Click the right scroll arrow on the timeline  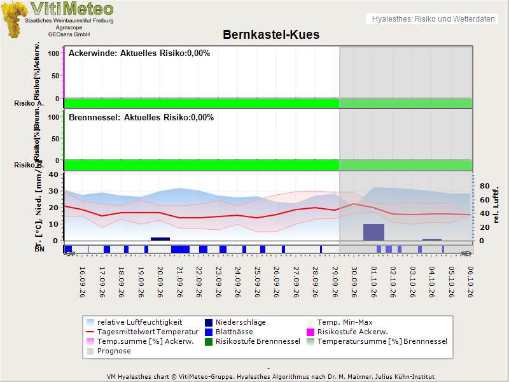click(467, 253)
